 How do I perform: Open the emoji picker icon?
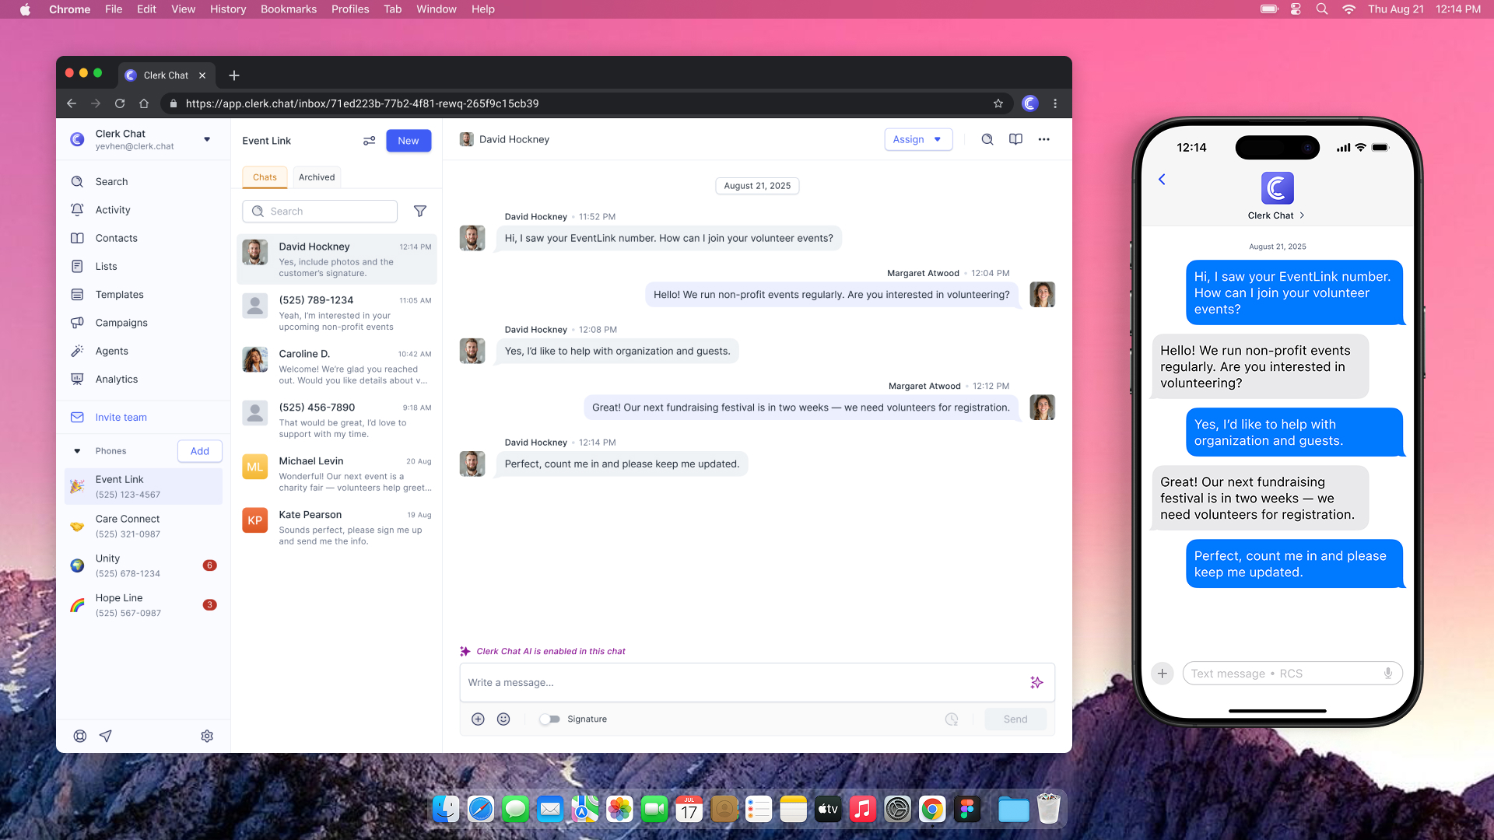tap(503, 719)
